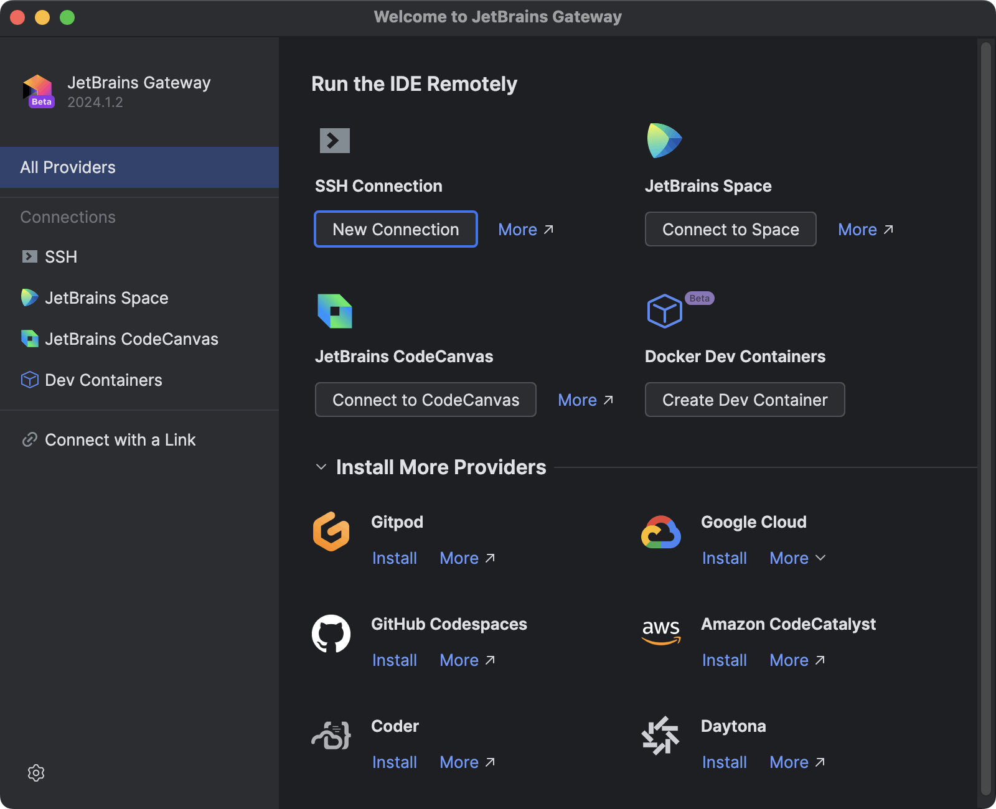Viewport: 996px width, 809px height.
Task: Open More link for Gitpod
Action: [467, 558]
